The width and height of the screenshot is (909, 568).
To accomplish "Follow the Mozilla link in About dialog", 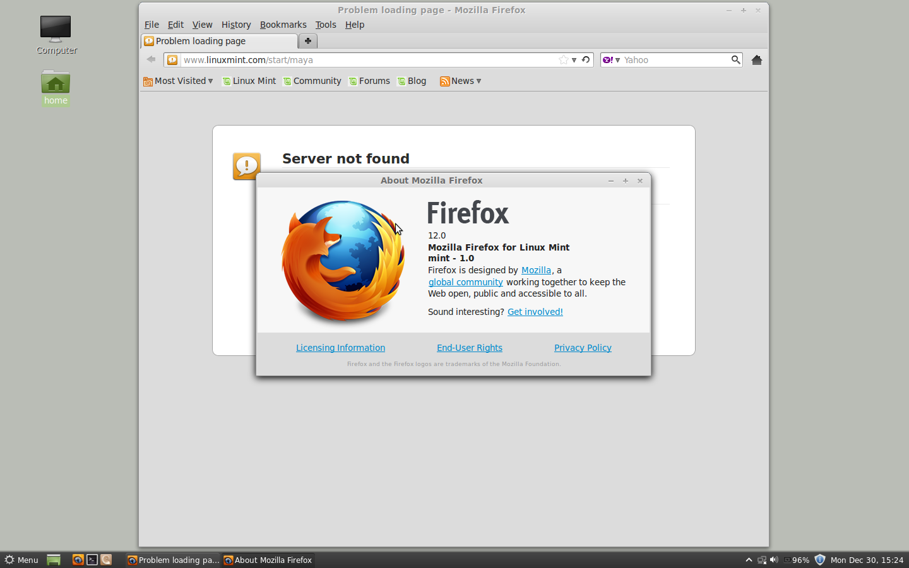I will 536,270.
